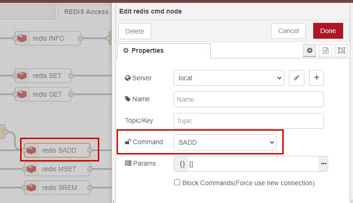Viewport: 353px width, 203px height.
Task: Click the Done button
Action: pyautogui.click(x=328, y=31)
